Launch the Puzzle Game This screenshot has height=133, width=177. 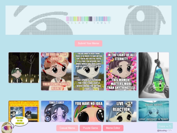point(90,128)
